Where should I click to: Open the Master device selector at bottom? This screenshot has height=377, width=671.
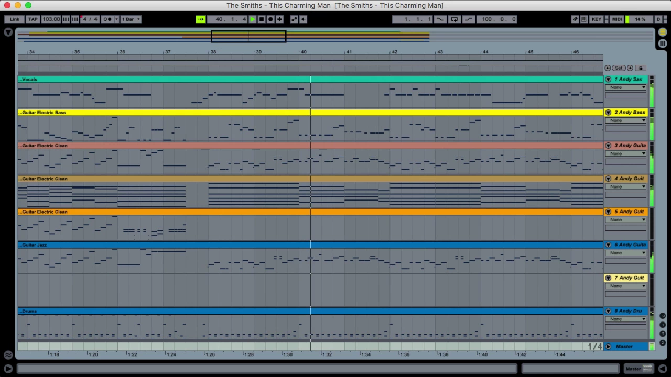point(640,369)
